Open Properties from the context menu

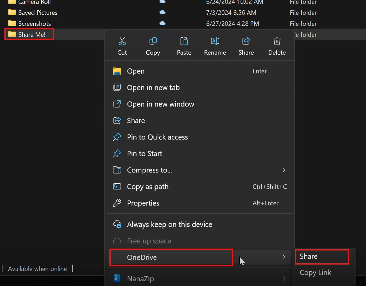(143, 203)
